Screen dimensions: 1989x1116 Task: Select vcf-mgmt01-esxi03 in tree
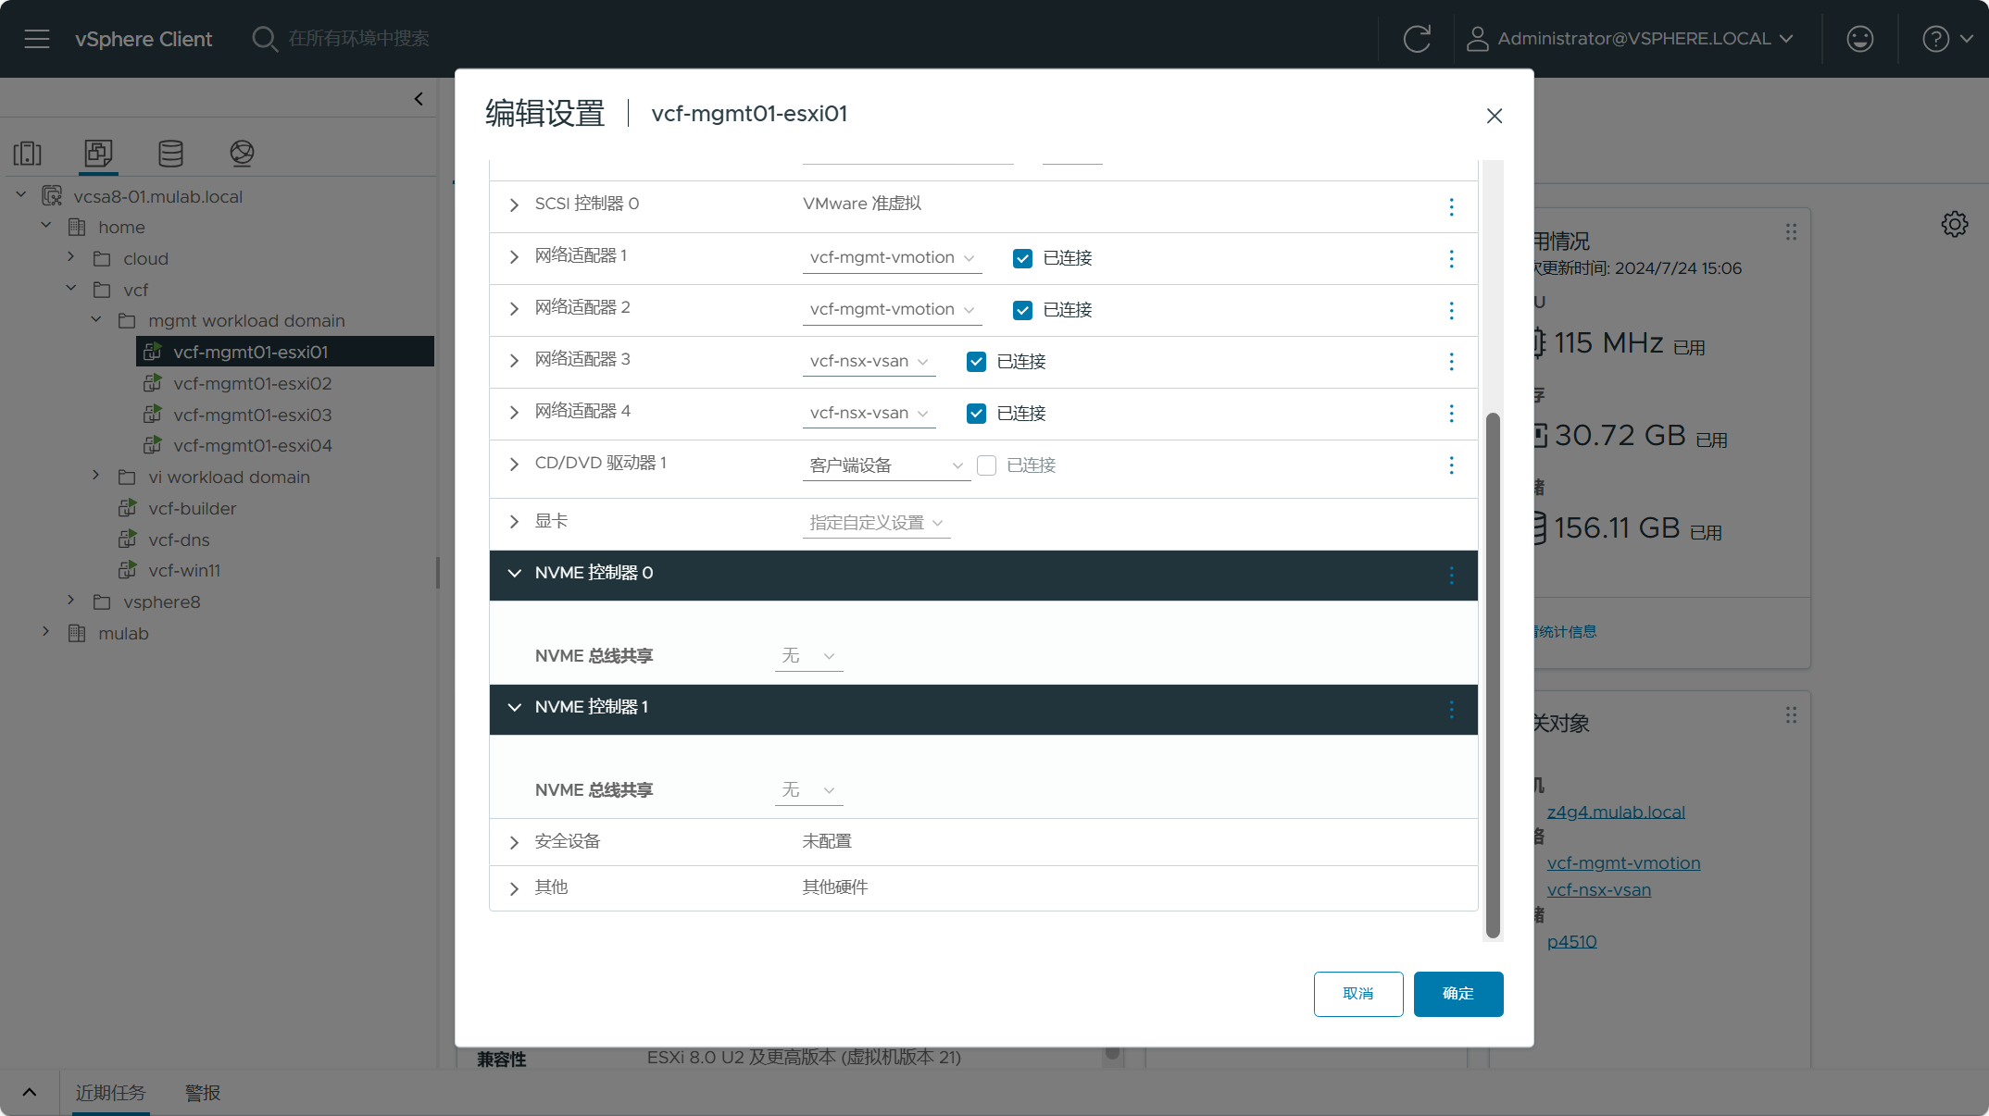click(252, 415)
